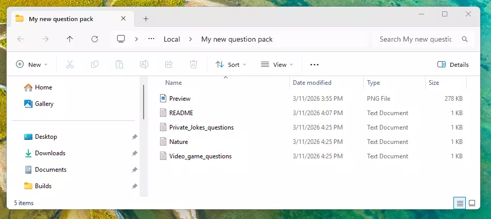
Task: Click the navigation pane scrollbar
Action: 144,102
